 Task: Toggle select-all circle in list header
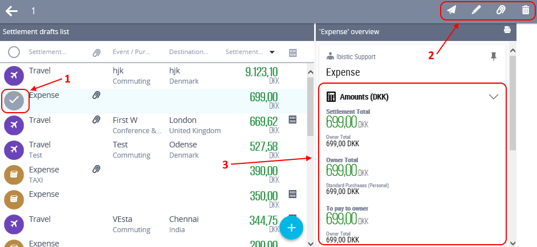tap(14, 52)
